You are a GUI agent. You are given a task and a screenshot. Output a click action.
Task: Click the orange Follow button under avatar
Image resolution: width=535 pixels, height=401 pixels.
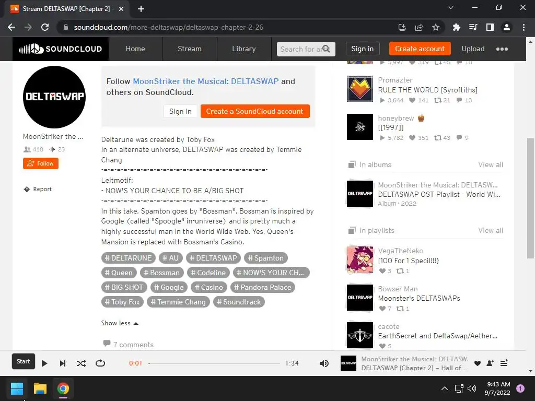click(x=41, y=163)
